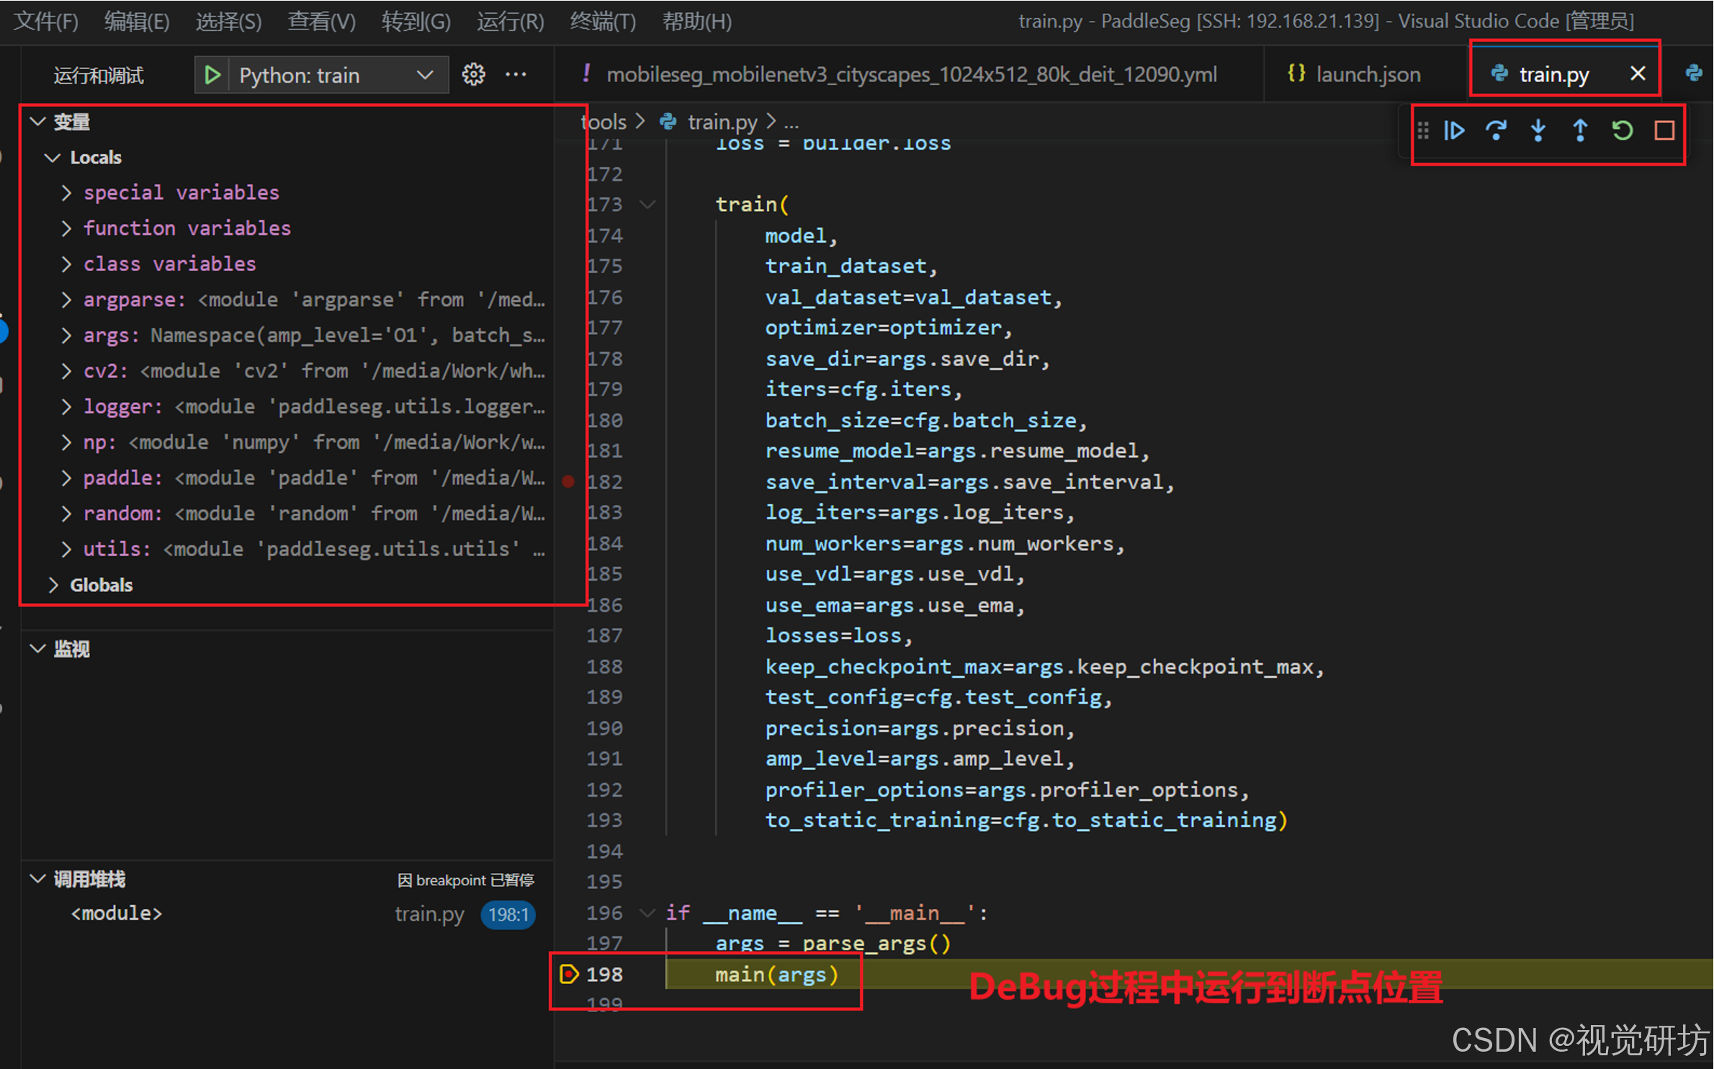This screenshot has height=1069, width=1714.
Task: Continue execution in debug toolbar
Action: pos(1454,131)
